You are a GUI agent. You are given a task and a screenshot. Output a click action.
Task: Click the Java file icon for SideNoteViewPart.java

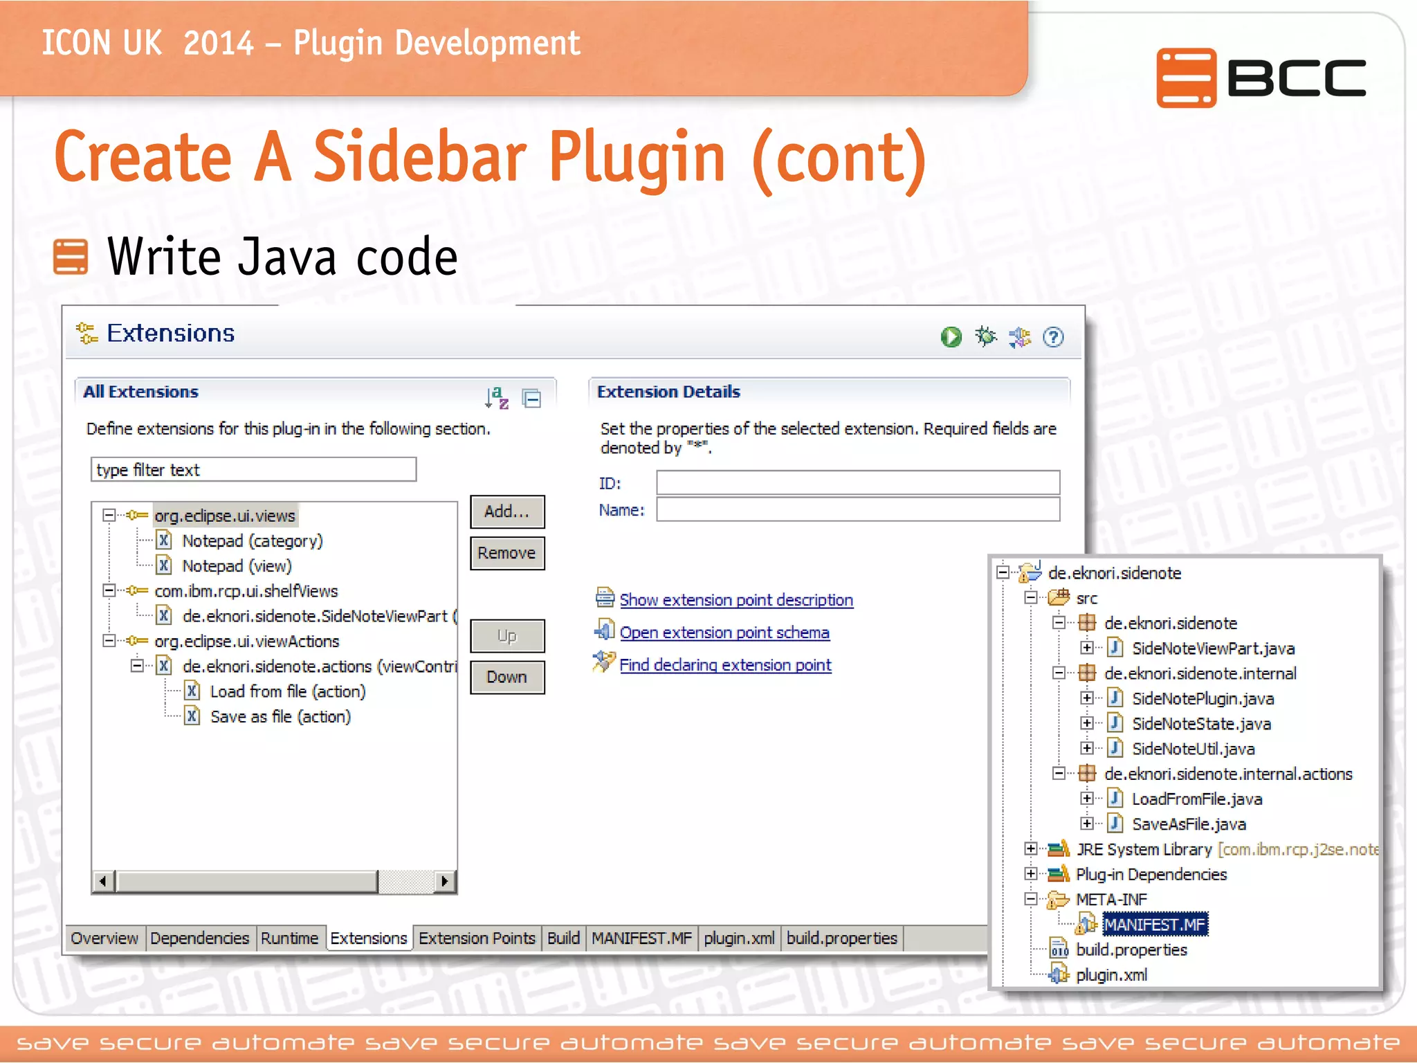pyautogui.click(x=1115, y=648)
